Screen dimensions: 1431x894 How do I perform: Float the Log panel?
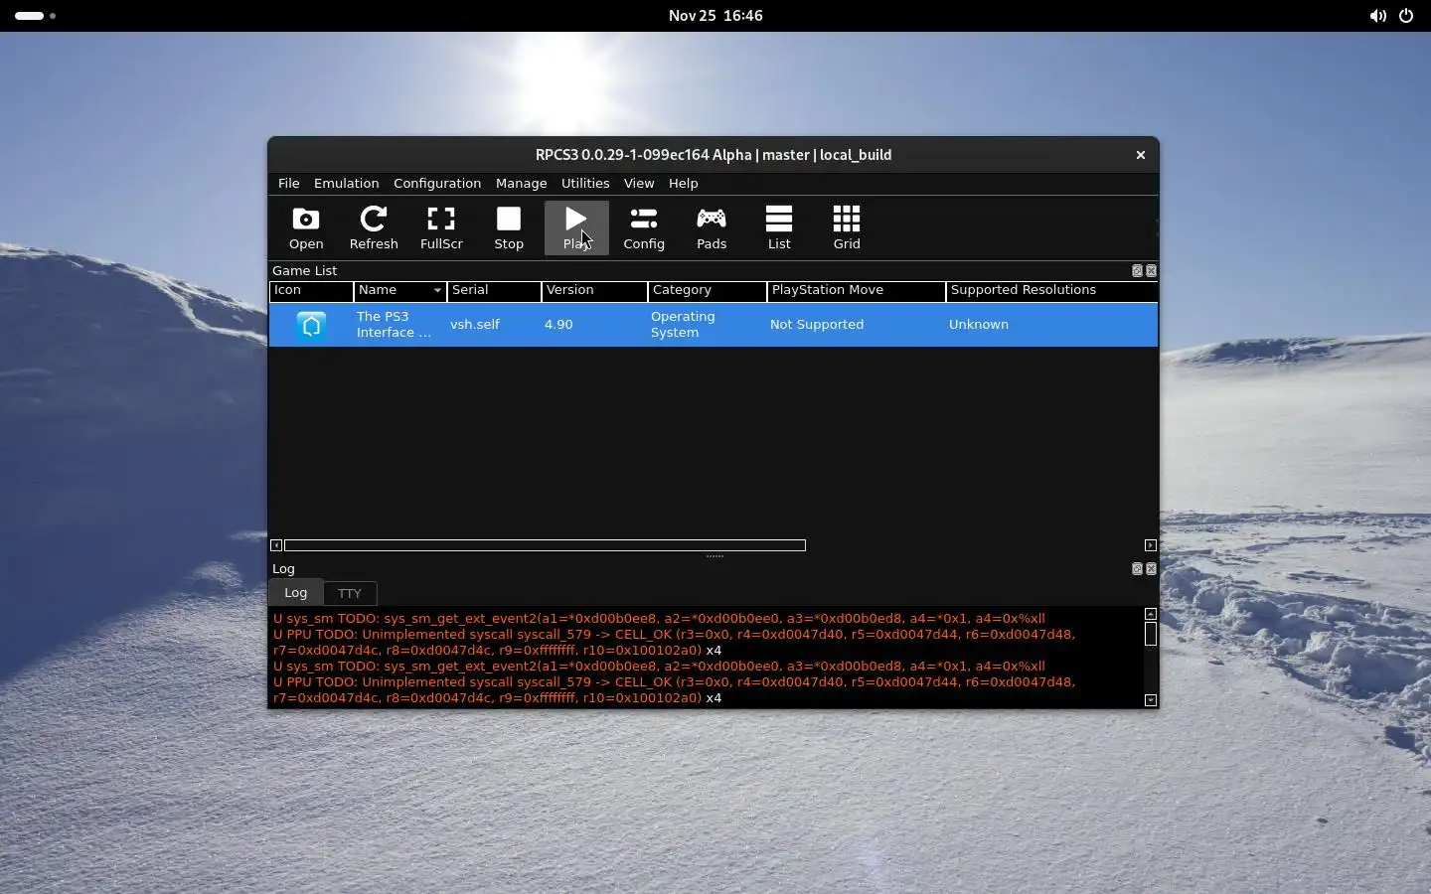[1137, 568]
